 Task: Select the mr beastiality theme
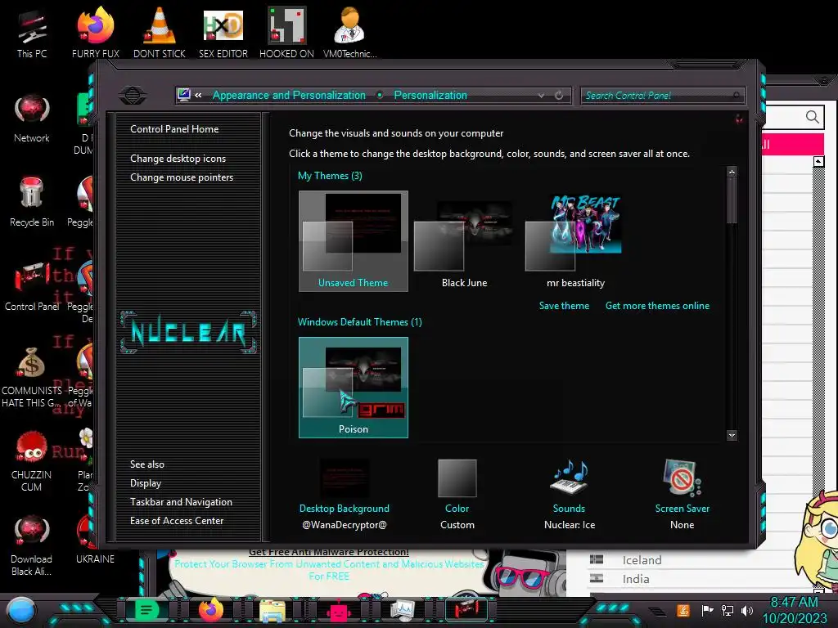coord(575,241)
